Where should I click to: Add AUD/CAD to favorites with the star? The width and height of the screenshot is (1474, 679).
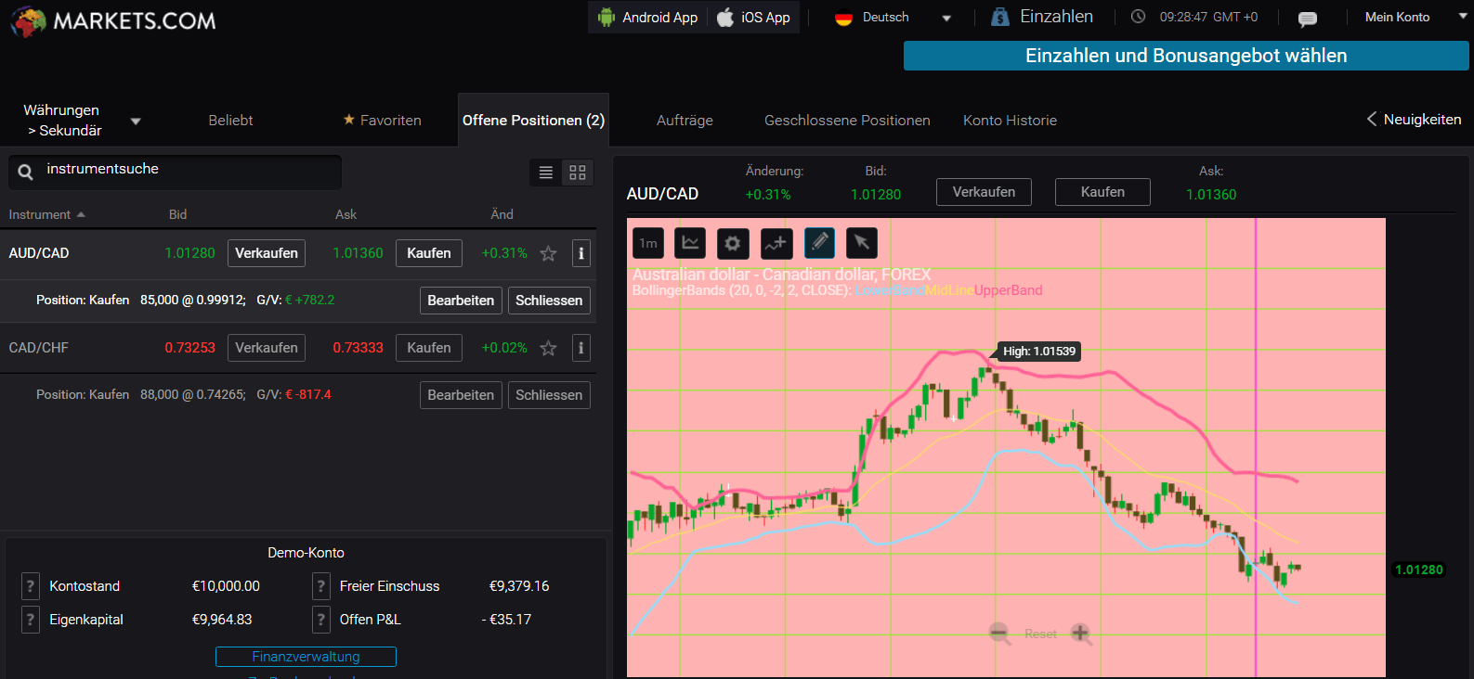(x=548, y=253)
